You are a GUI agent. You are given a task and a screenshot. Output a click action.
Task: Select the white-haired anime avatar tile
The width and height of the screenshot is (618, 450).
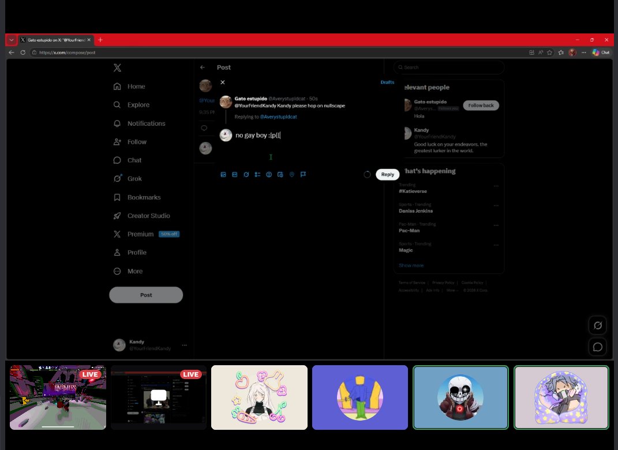click(x=259, y=397)
